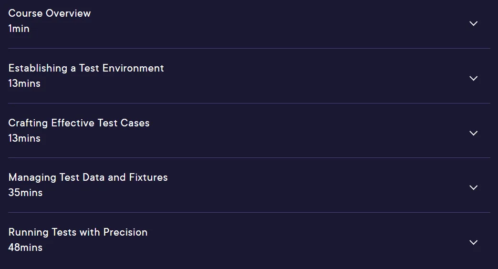The height and width of the screenshot is (269, 498).
Task: Select Running Tests with Precision title
Action: 78,232
